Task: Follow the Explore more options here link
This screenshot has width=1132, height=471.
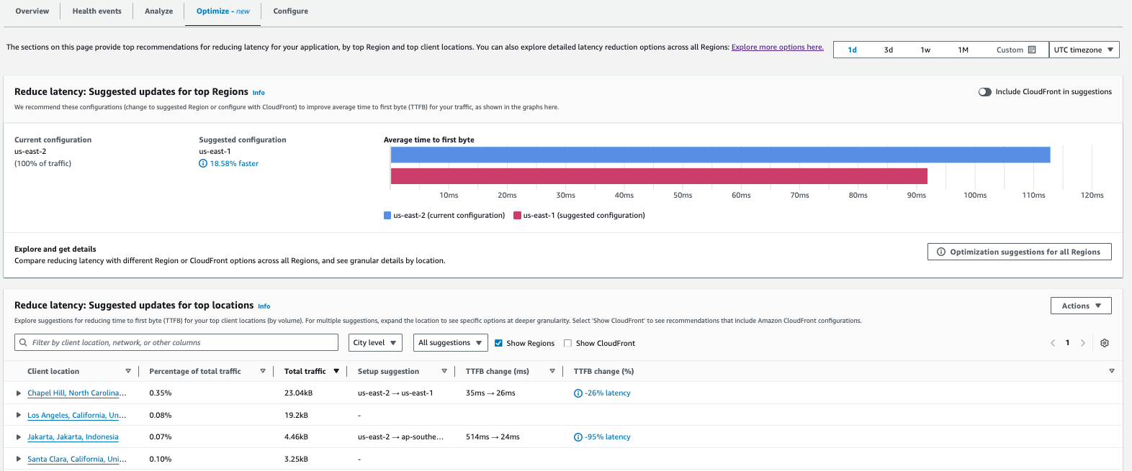Action: click(x=777, y=47)
